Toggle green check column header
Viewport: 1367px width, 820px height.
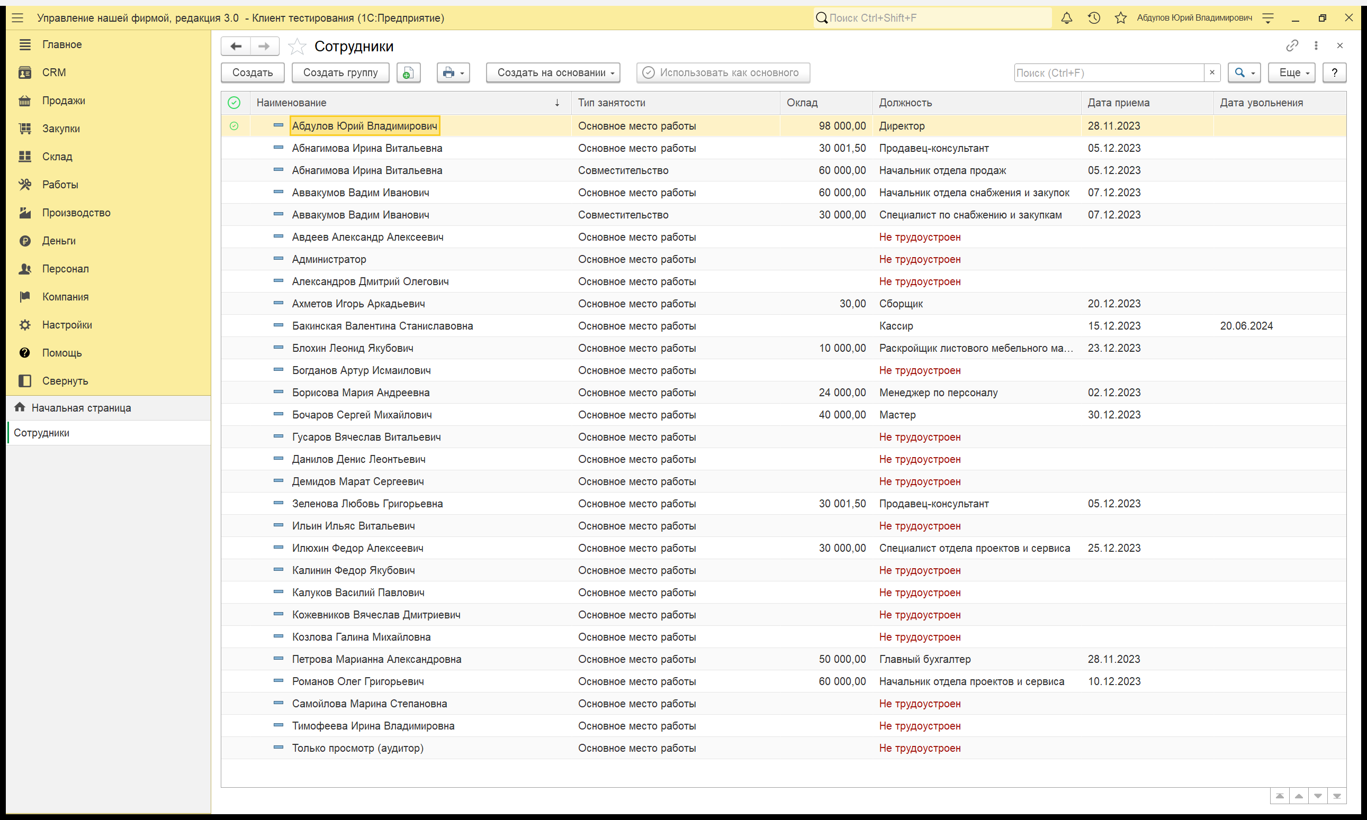coord(235,103)
